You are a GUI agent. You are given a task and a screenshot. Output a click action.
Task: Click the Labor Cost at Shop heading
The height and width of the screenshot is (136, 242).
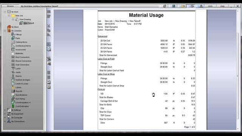click(x=106, y=74)
